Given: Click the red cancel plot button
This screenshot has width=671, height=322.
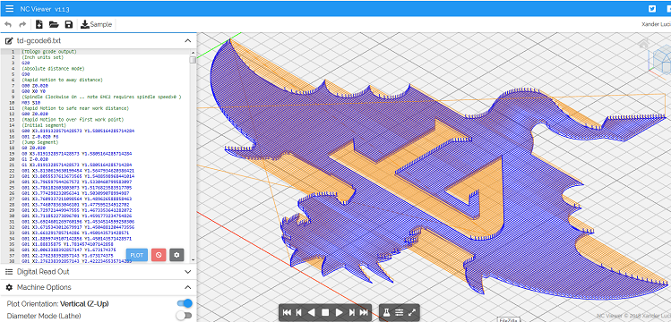Looking at the screenshot, I should click(159, 255).
